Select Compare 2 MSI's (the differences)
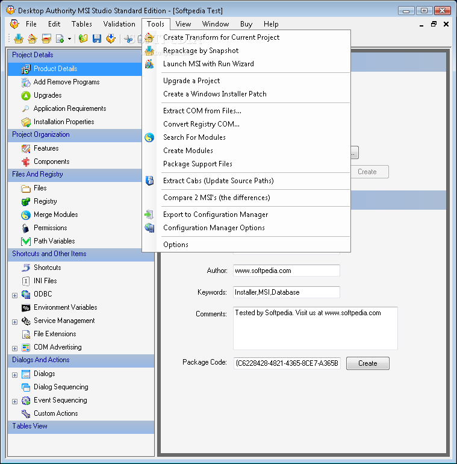This screenshot has height=464, width=457. click(246, 198)
